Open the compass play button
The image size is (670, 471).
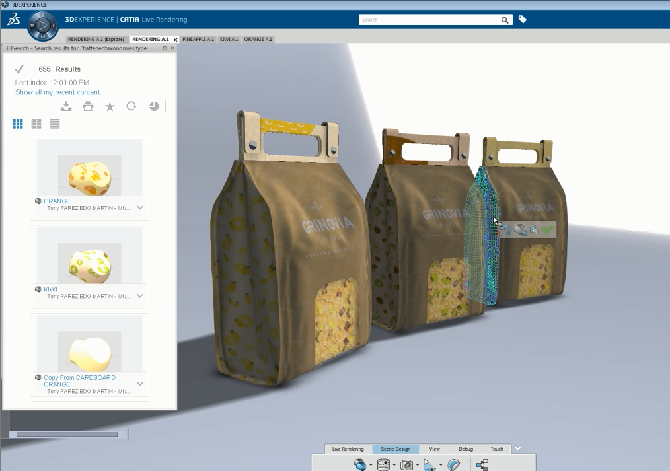[42, 26]
